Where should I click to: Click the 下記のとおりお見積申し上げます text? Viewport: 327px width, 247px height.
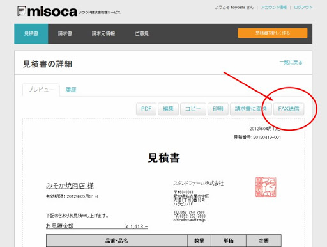tap(77, 216)
